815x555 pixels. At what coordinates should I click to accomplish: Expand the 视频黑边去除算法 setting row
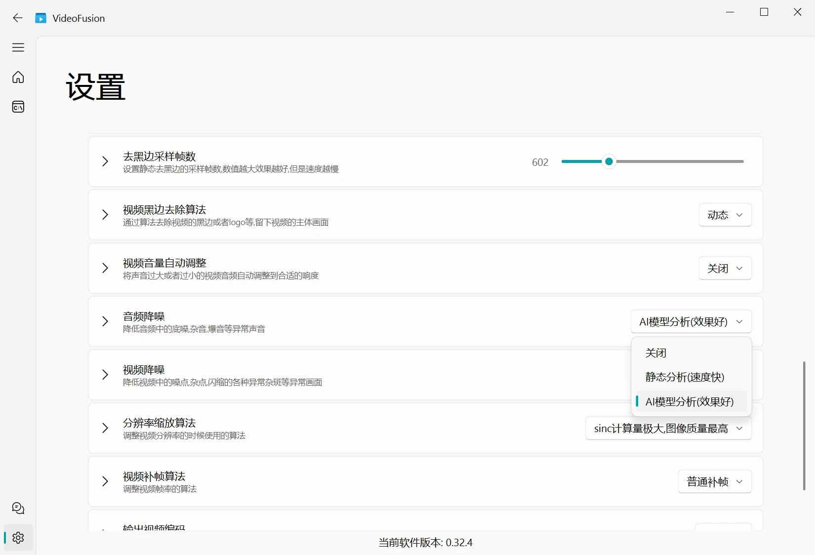pyautogui.click(x=105, y=215)
